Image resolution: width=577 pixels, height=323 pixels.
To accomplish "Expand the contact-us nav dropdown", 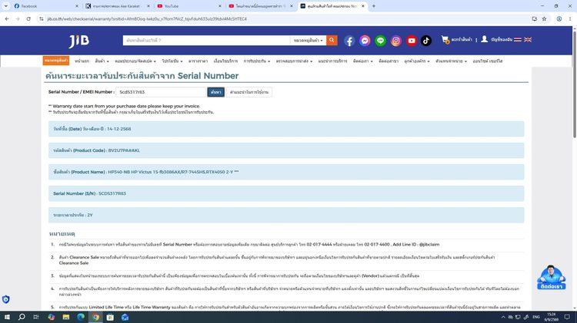I will point(363,61).
